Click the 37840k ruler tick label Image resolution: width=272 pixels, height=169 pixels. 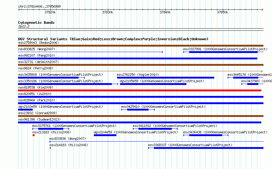[165, 12]
